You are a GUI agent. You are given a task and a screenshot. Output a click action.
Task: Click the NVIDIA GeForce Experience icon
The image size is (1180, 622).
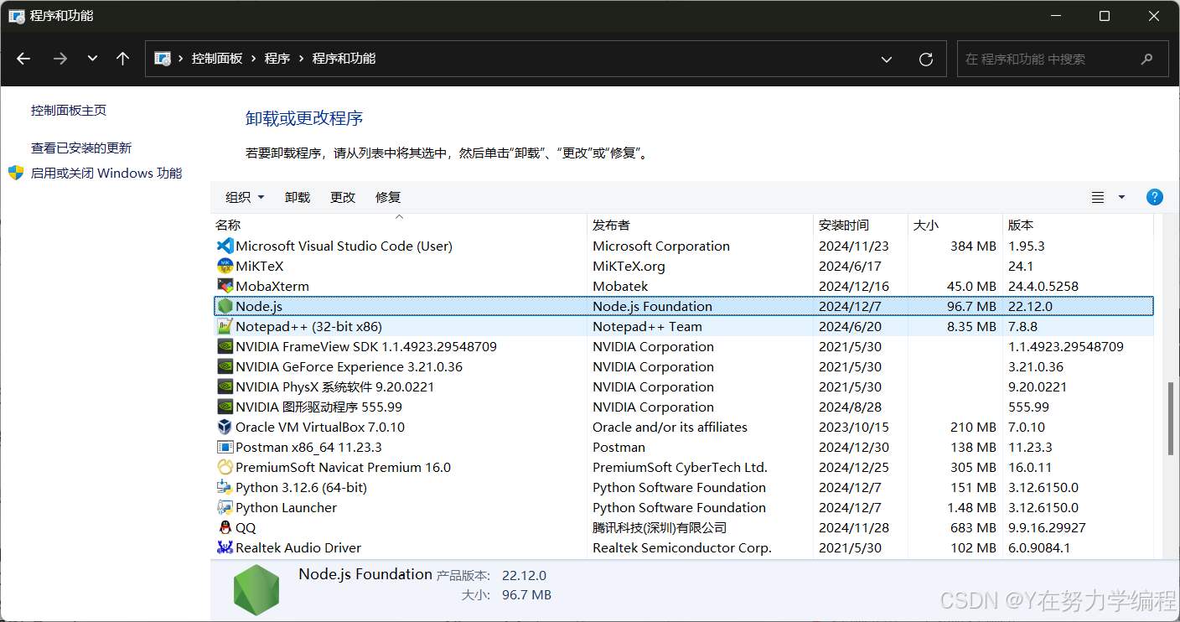tap(225, 366)
